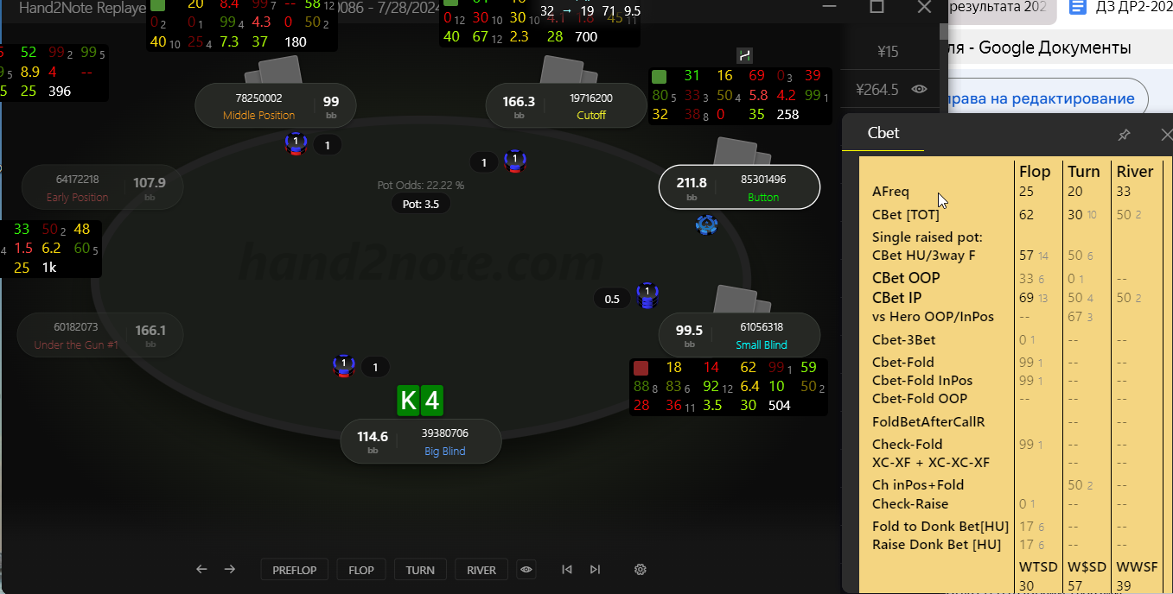Click the Turn column header in Cbet popup
The image size is (1173, 594).
tap(1083, 171)
